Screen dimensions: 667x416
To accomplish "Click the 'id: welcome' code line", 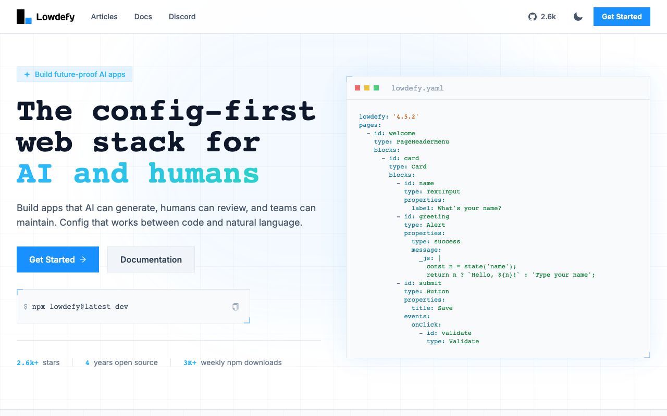I will (391, 133).
